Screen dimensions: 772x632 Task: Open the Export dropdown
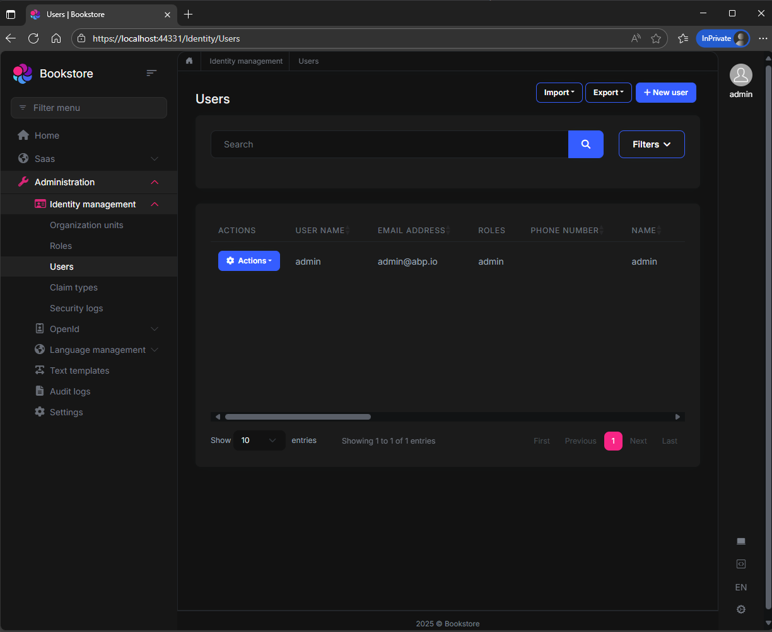609,93
